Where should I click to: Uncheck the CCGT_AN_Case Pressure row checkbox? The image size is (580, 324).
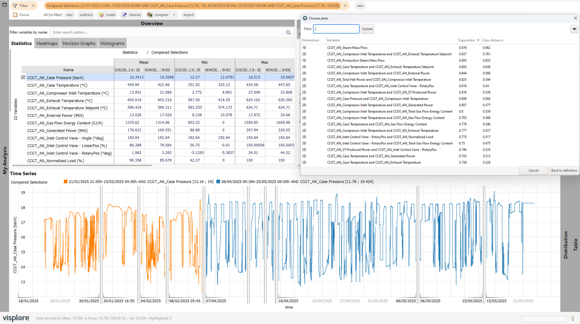coord(23,77)
